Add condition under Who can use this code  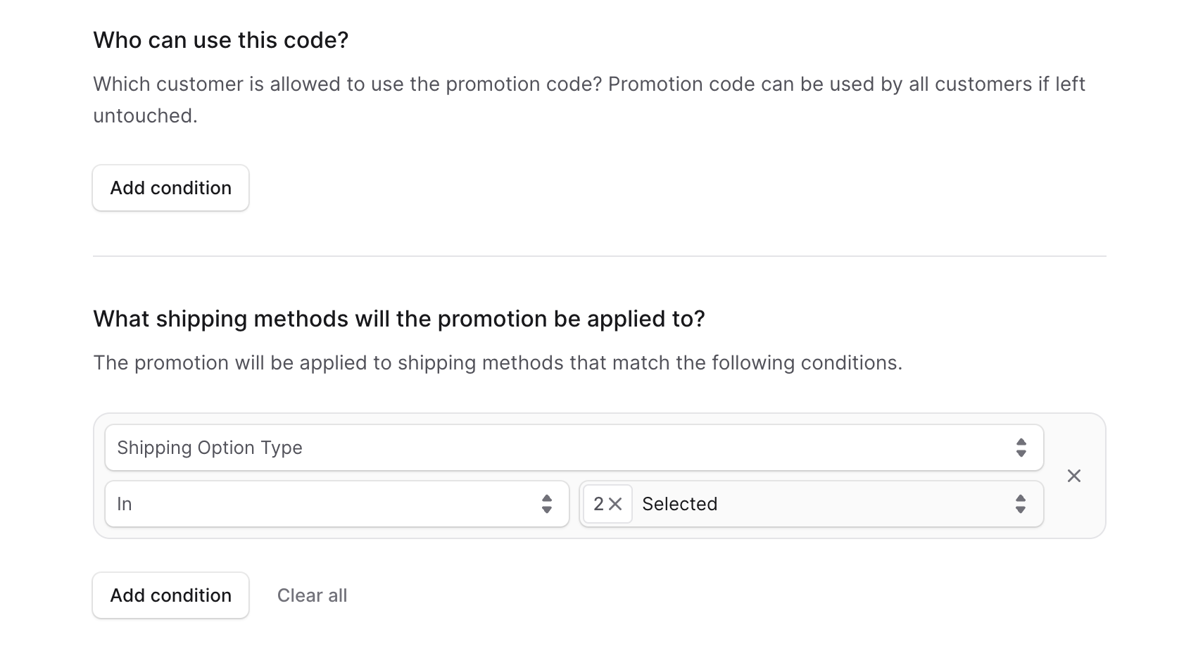click(x=170, y=188)
